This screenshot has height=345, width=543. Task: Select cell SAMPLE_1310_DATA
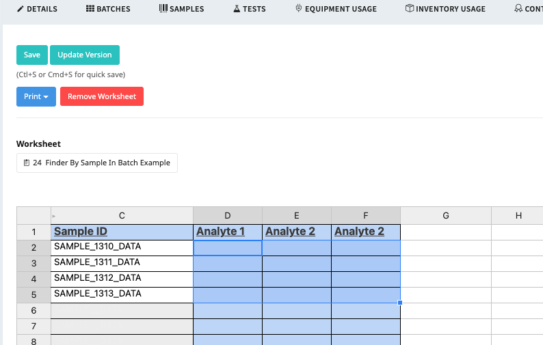pos(122,248)
